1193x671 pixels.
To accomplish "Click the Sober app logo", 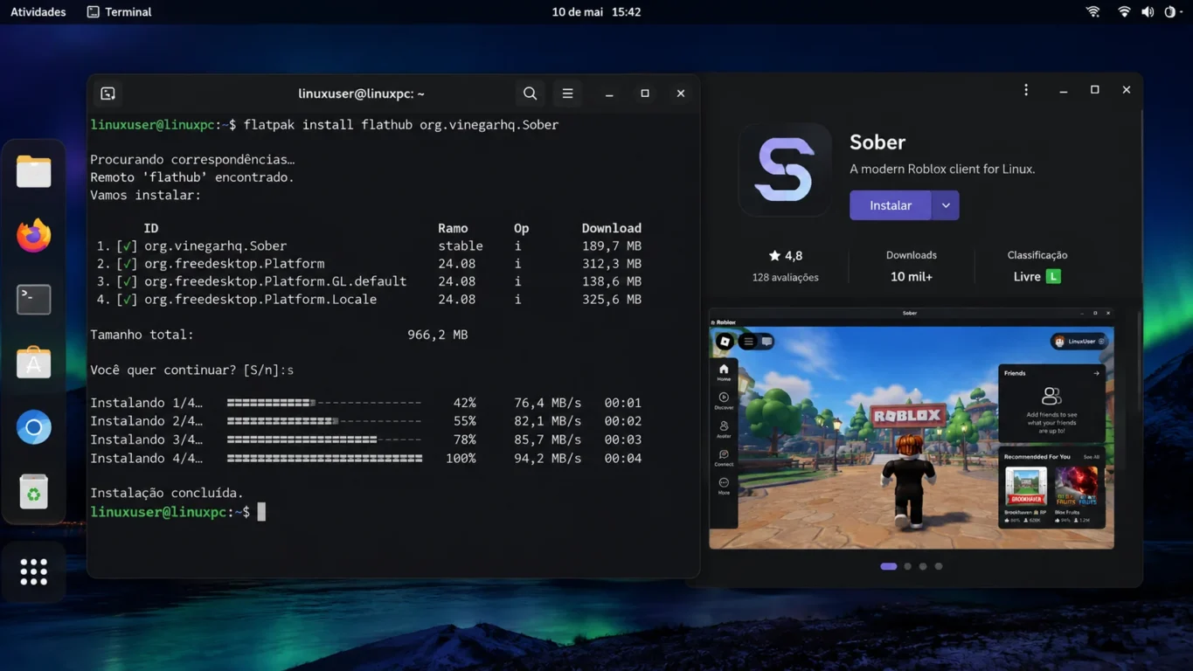I will (785, 169).
